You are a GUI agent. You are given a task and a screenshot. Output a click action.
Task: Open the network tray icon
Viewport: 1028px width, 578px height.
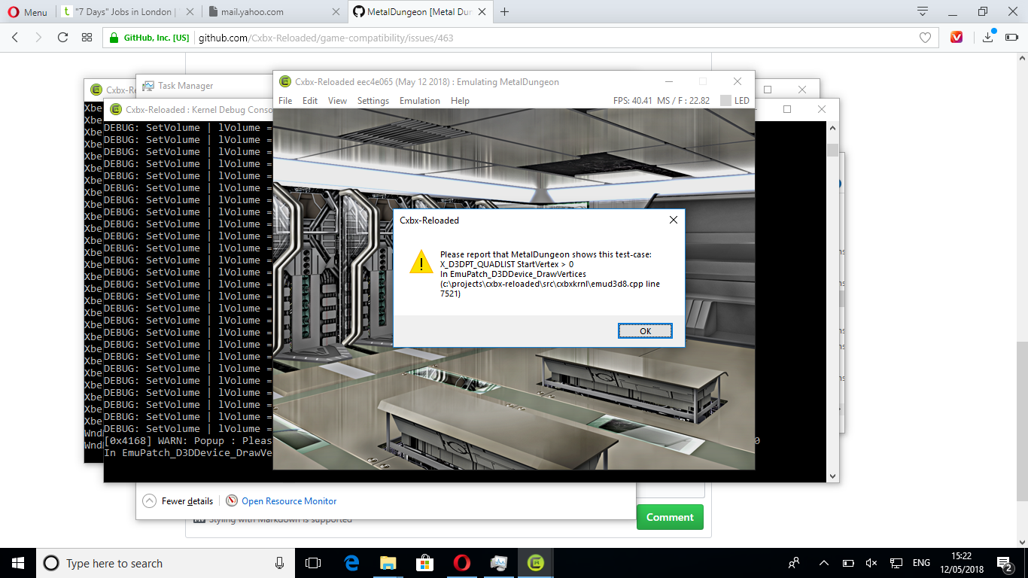[x=896, y=563]
